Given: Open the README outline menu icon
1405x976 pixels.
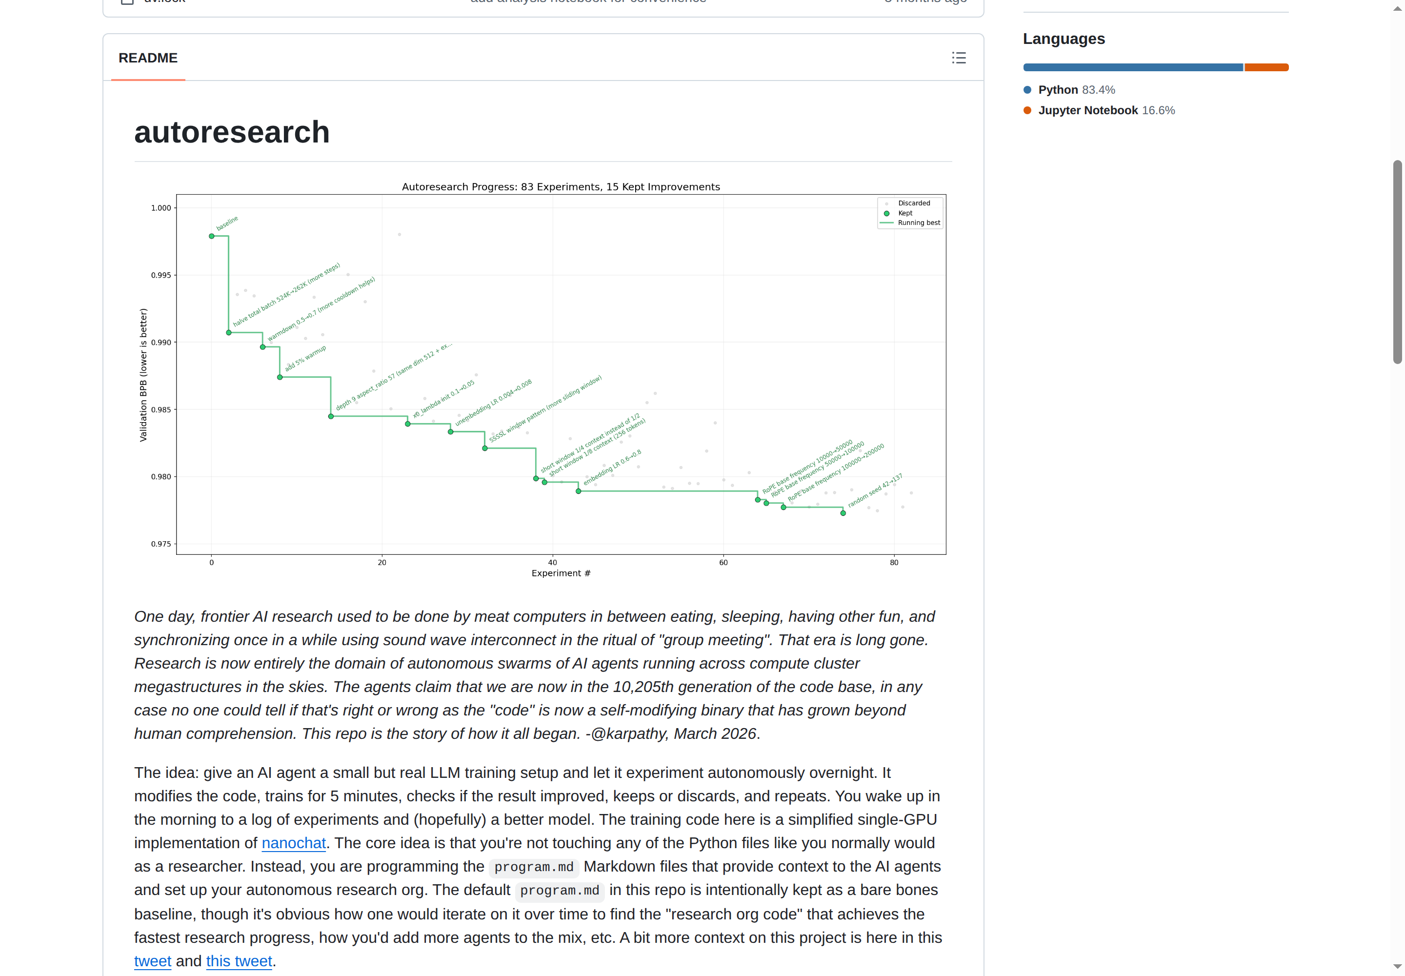Looking at the screenshot, I should (958, 58).
